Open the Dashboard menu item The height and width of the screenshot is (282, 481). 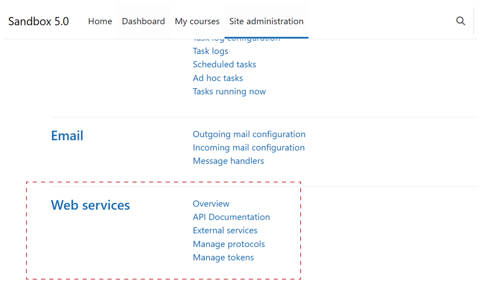tap(143, 21)
